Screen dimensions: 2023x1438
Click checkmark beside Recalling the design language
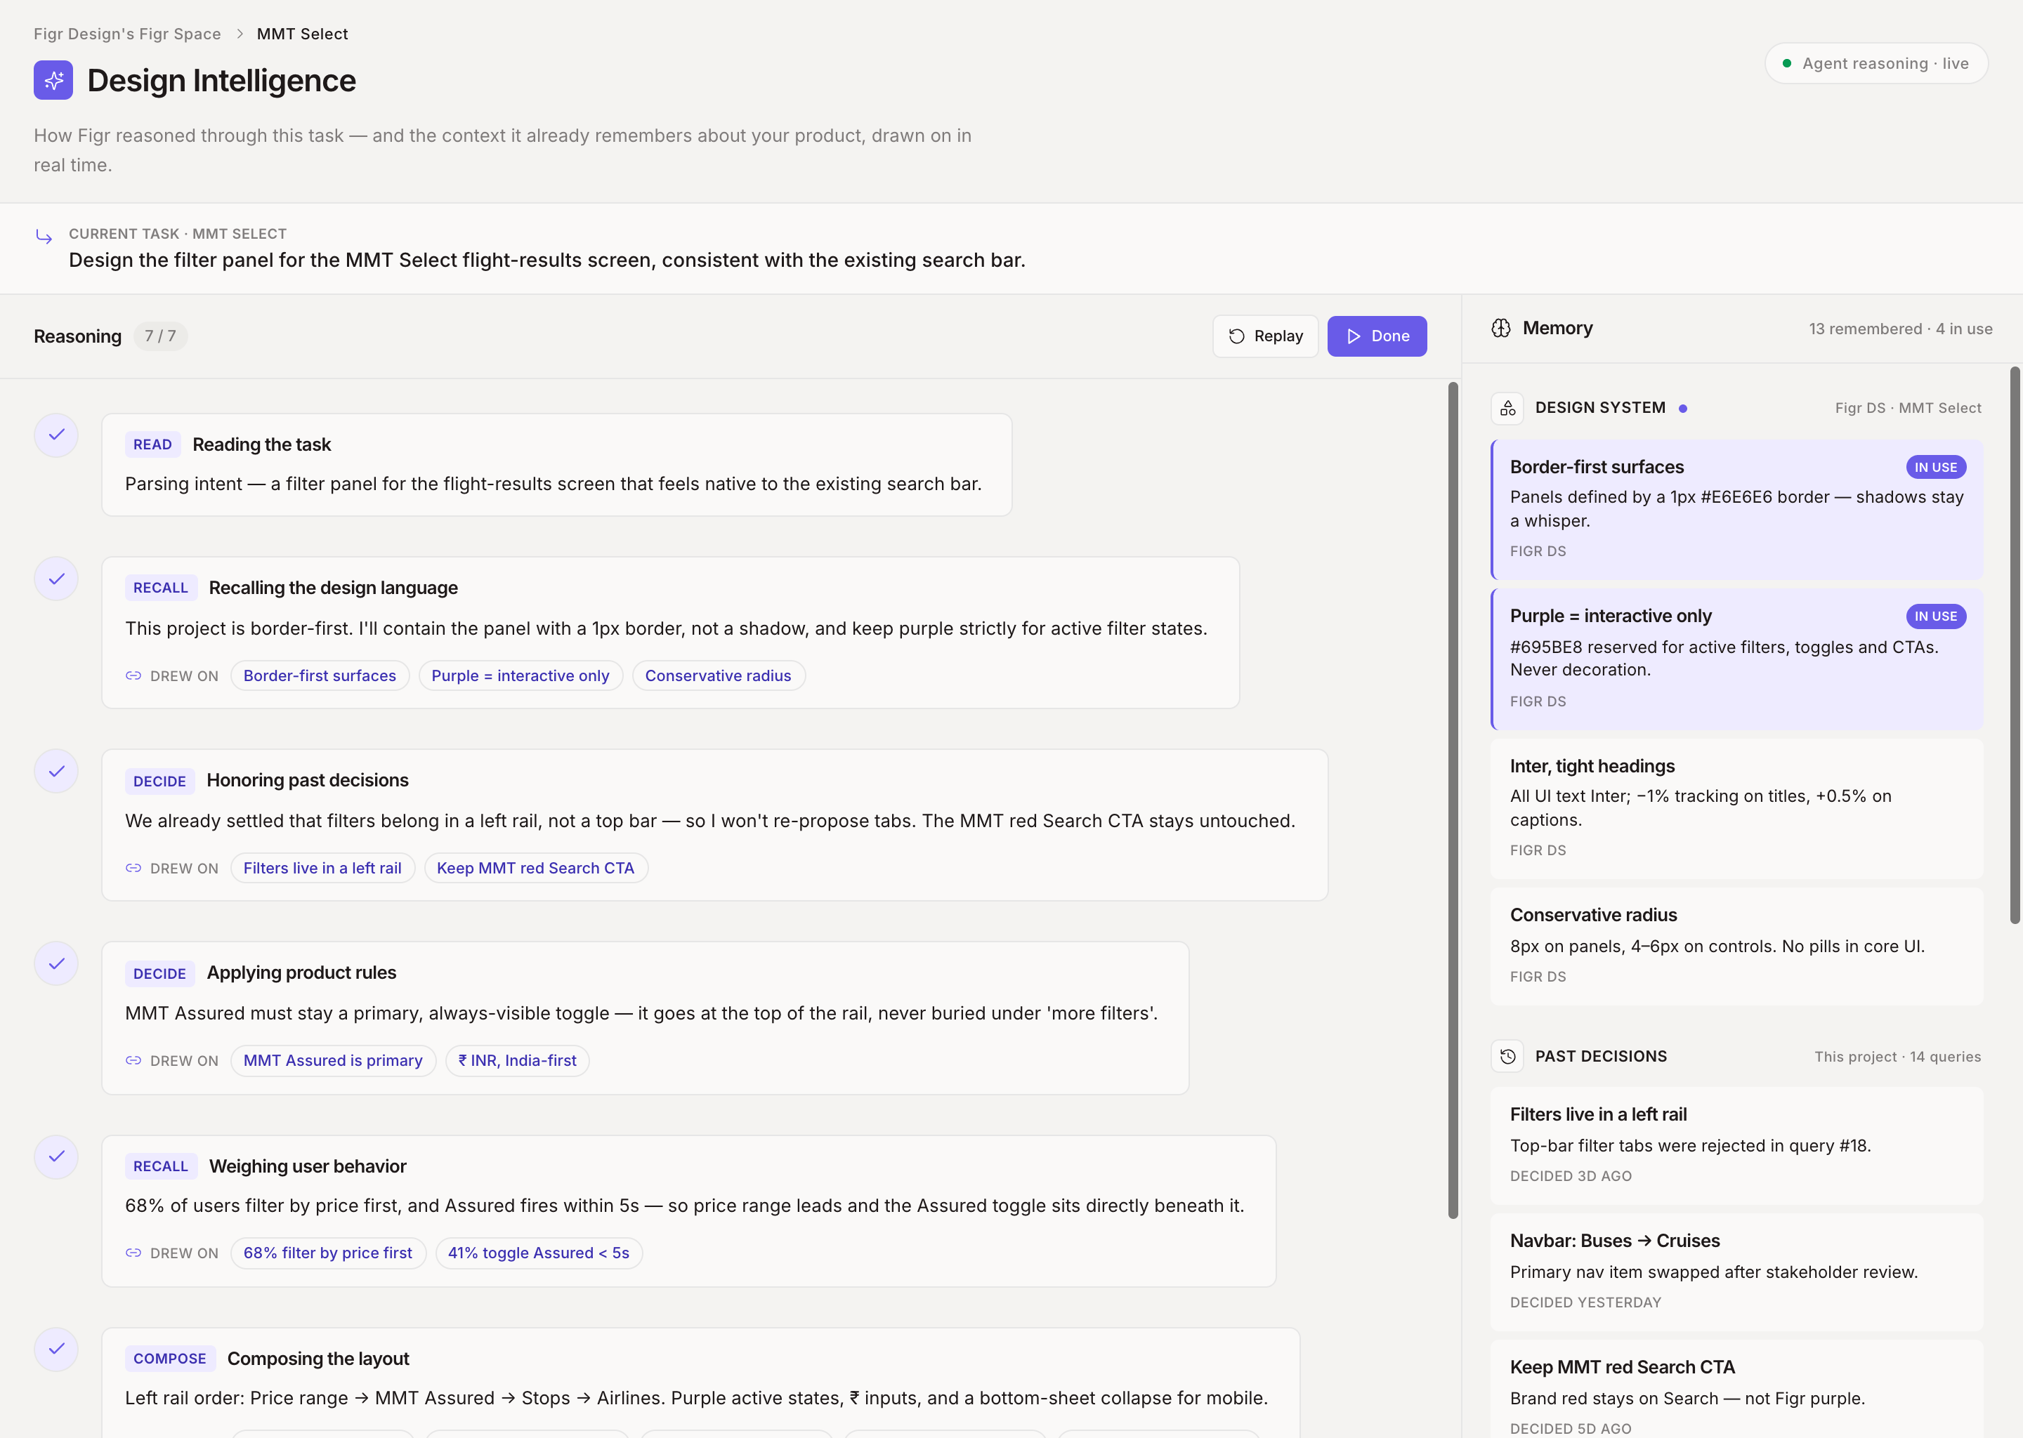[57, 579]
